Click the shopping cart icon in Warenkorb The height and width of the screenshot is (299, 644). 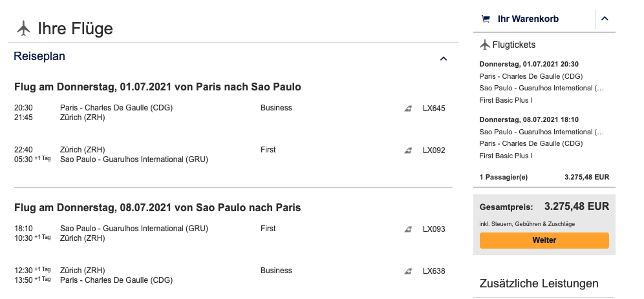click(486, 19)
